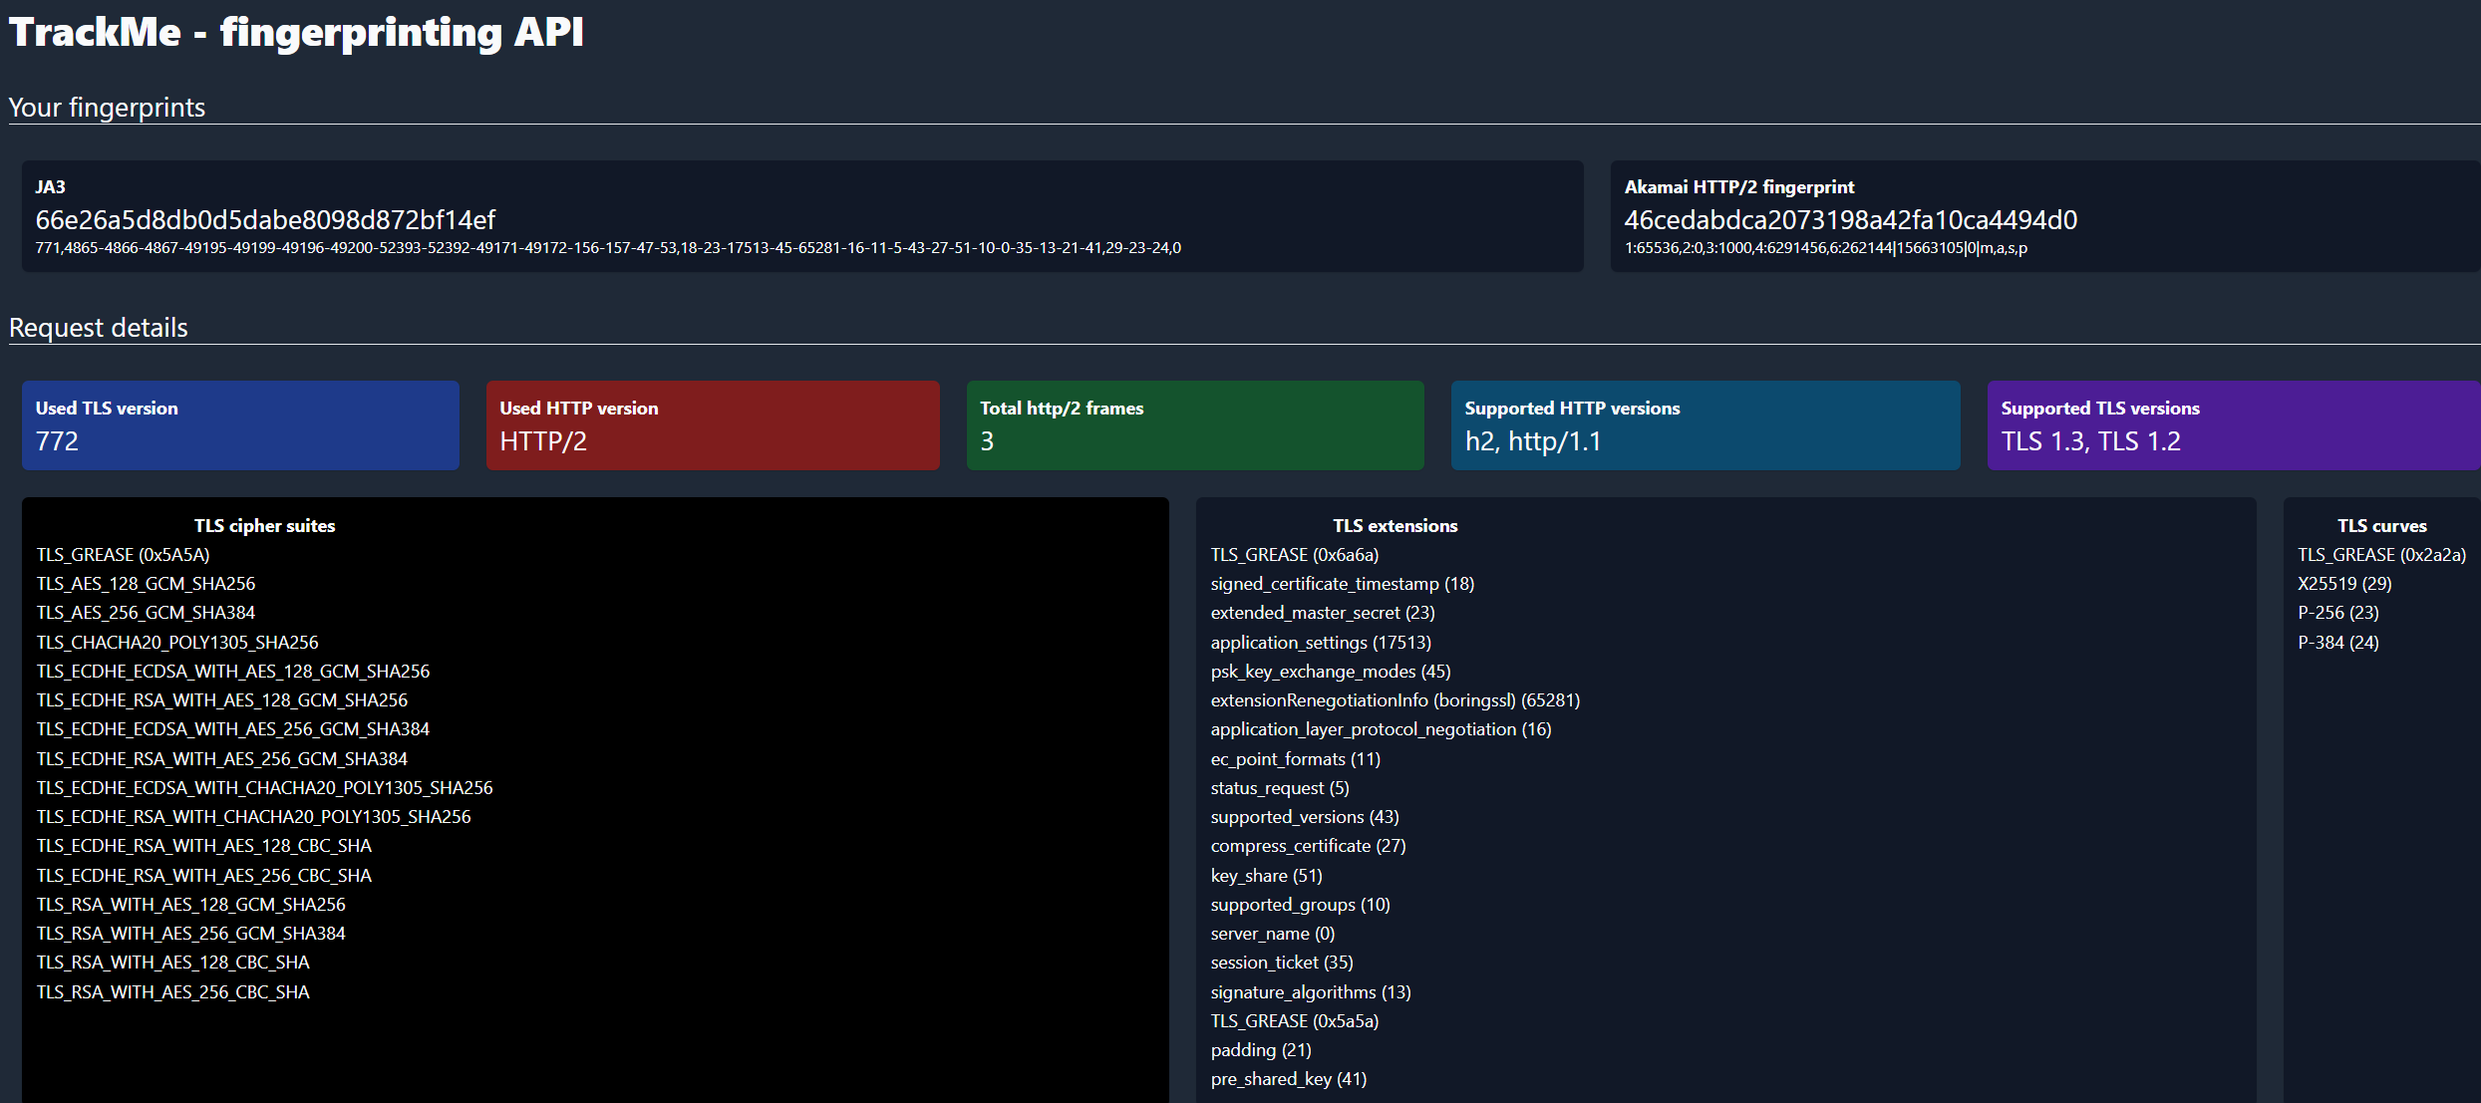This screenshot has width=2481, height=1103.
Task: Select psk_key_exchange_modes (45) extension
Action: click(1331, 672)
